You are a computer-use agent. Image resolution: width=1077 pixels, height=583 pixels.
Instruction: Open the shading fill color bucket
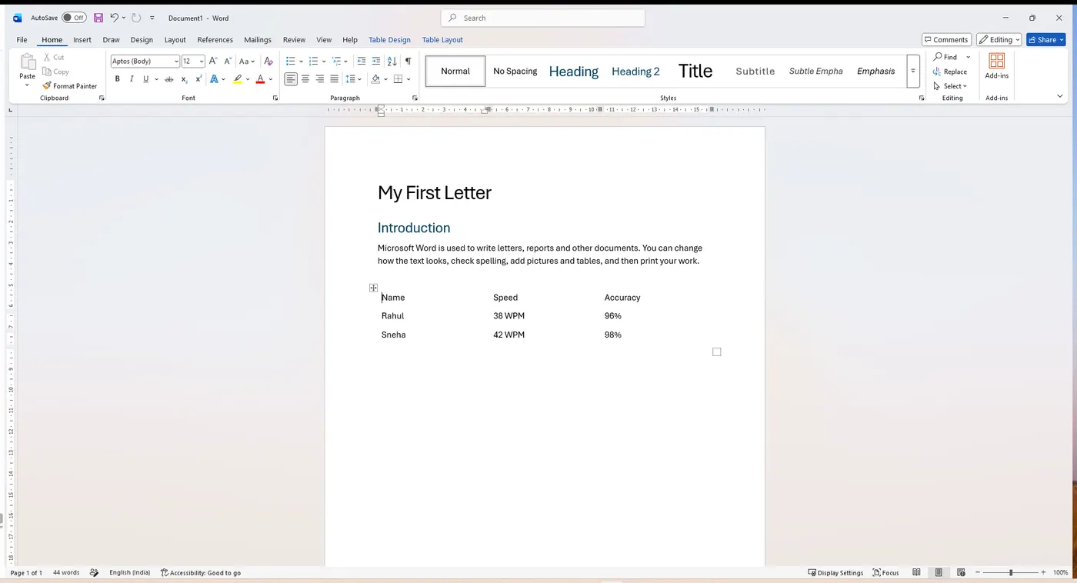point(375,79)
